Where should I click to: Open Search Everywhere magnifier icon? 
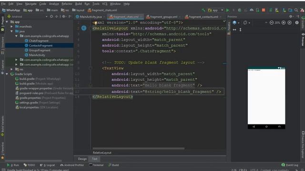[x=296, y=10]
